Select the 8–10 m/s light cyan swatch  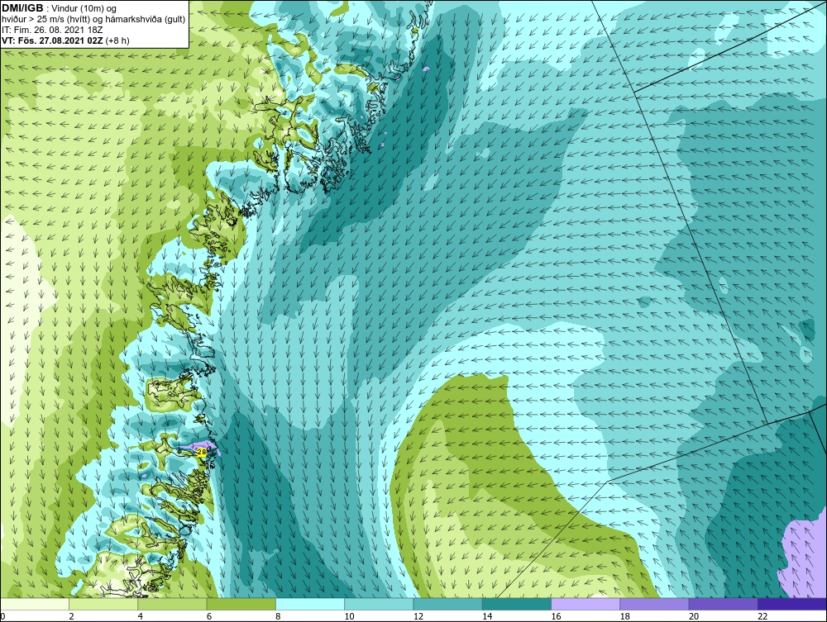310,604
